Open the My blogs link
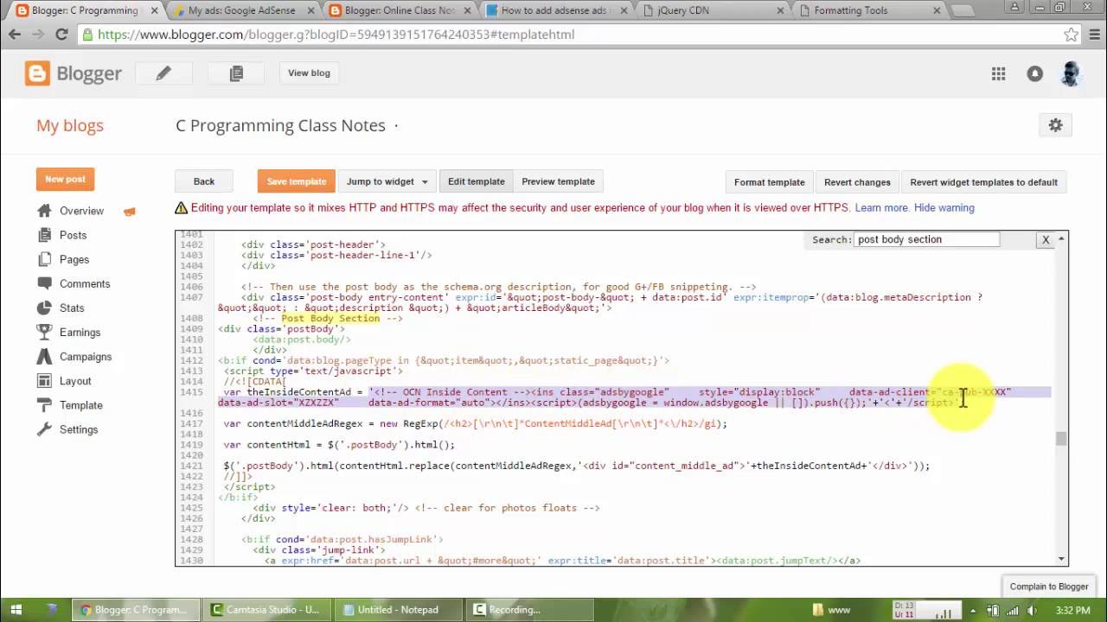The height and width of the screenshot is (622, 1107). 70,125
